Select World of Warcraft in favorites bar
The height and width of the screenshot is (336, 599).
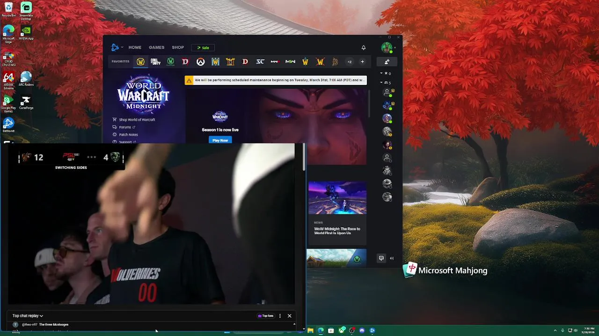pyautogui.click(x=140, y=62)
